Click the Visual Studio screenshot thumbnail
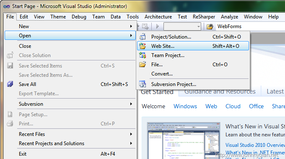This screenshot has width=285, height=159. coord(184,141)
